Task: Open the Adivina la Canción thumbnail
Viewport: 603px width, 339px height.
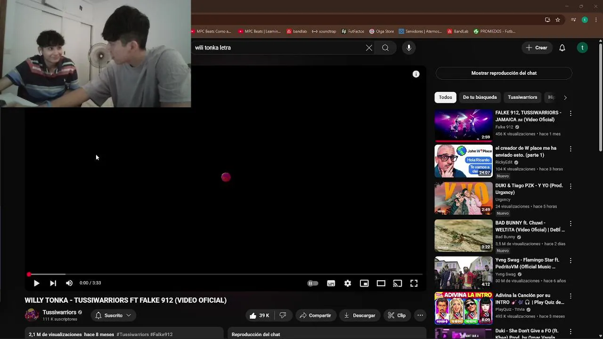Action: coord(464,308)
